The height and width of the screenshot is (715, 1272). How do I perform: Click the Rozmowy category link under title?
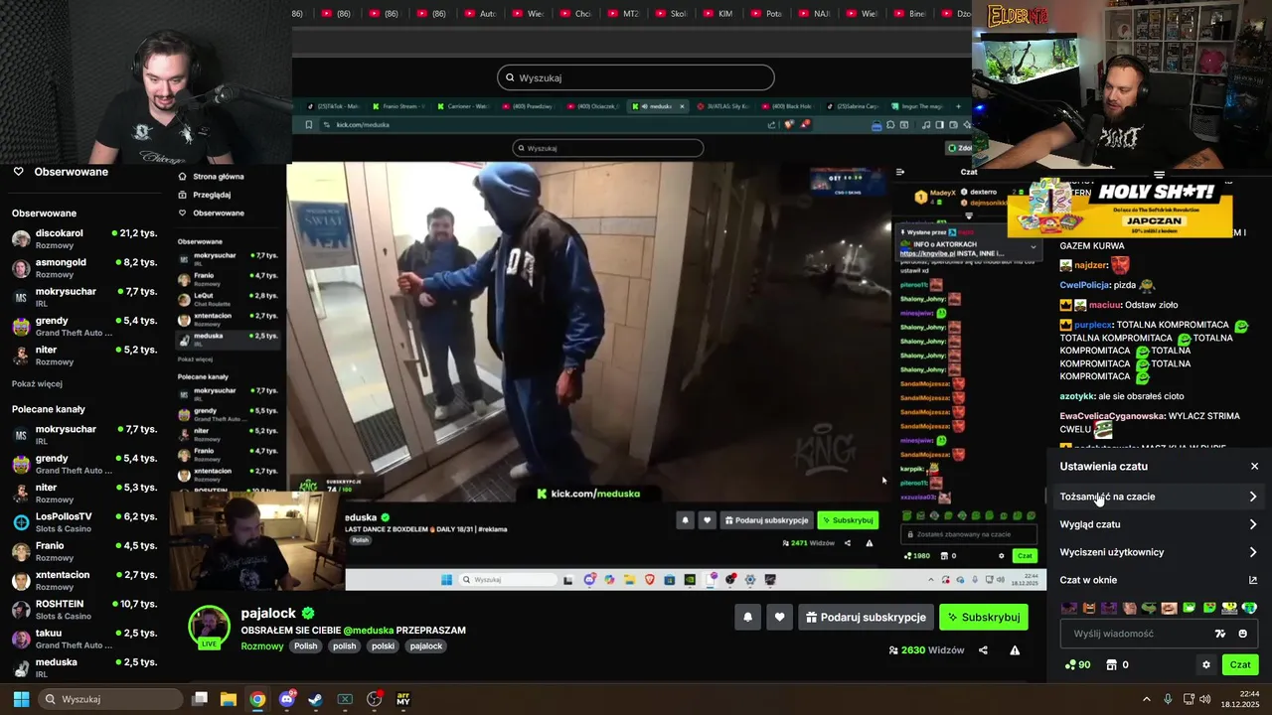click(262, 646)
